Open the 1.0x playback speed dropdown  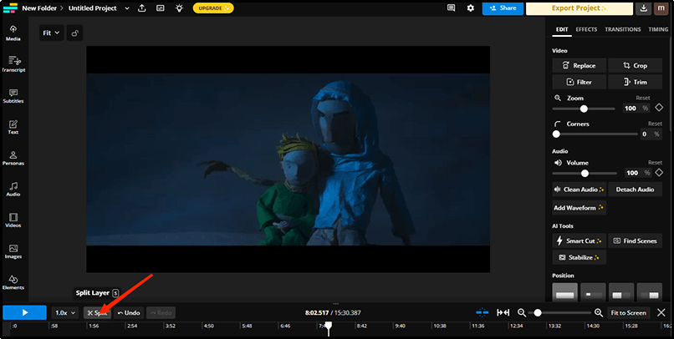pos(64,312)
